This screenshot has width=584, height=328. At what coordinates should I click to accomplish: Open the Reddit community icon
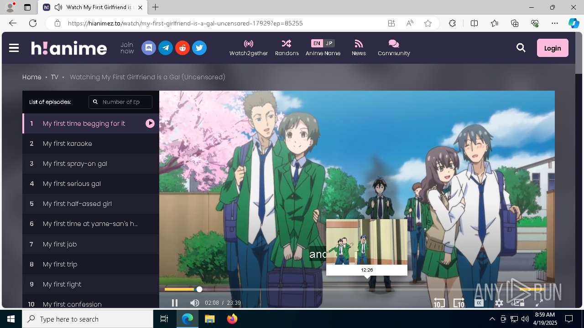pyautogui.click(x=182, y=48)
